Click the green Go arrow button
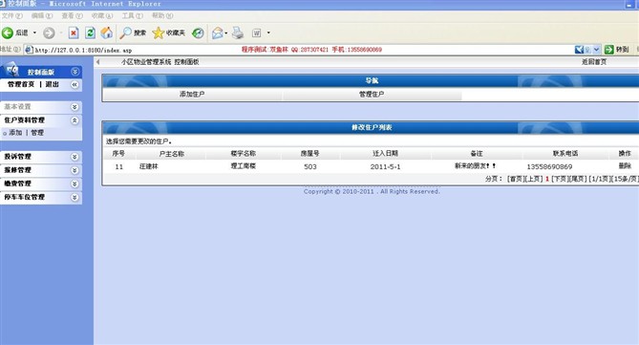639x345 pixels. pos(608,50)
